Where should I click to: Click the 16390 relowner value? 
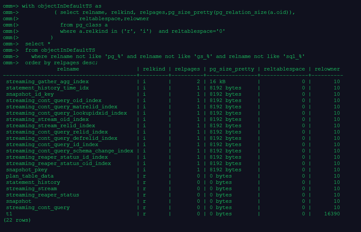332,214
